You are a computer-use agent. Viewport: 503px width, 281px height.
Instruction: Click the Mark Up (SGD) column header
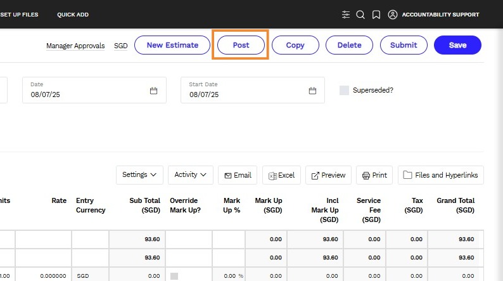[269, 206]
